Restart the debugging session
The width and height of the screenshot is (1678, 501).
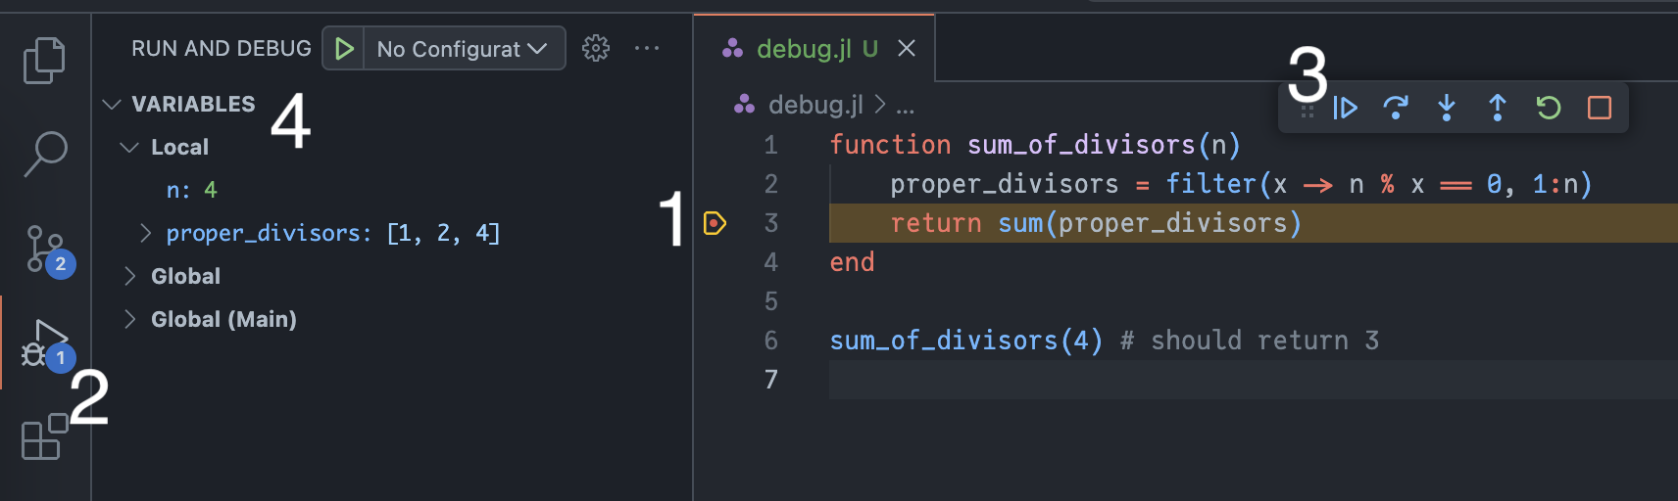pyautogui.click(x=1549, y=108)
